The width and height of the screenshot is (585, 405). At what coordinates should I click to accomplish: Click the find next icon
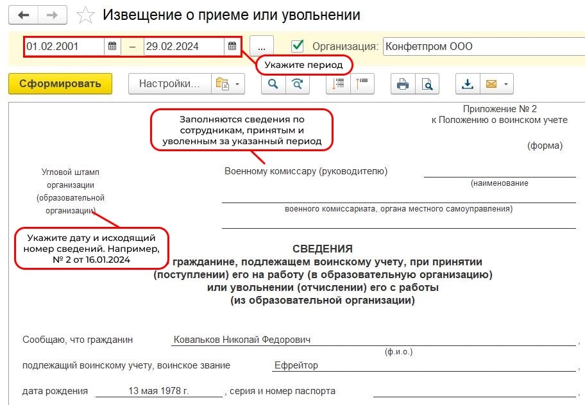pyautogui.click(x=296, y=84)
